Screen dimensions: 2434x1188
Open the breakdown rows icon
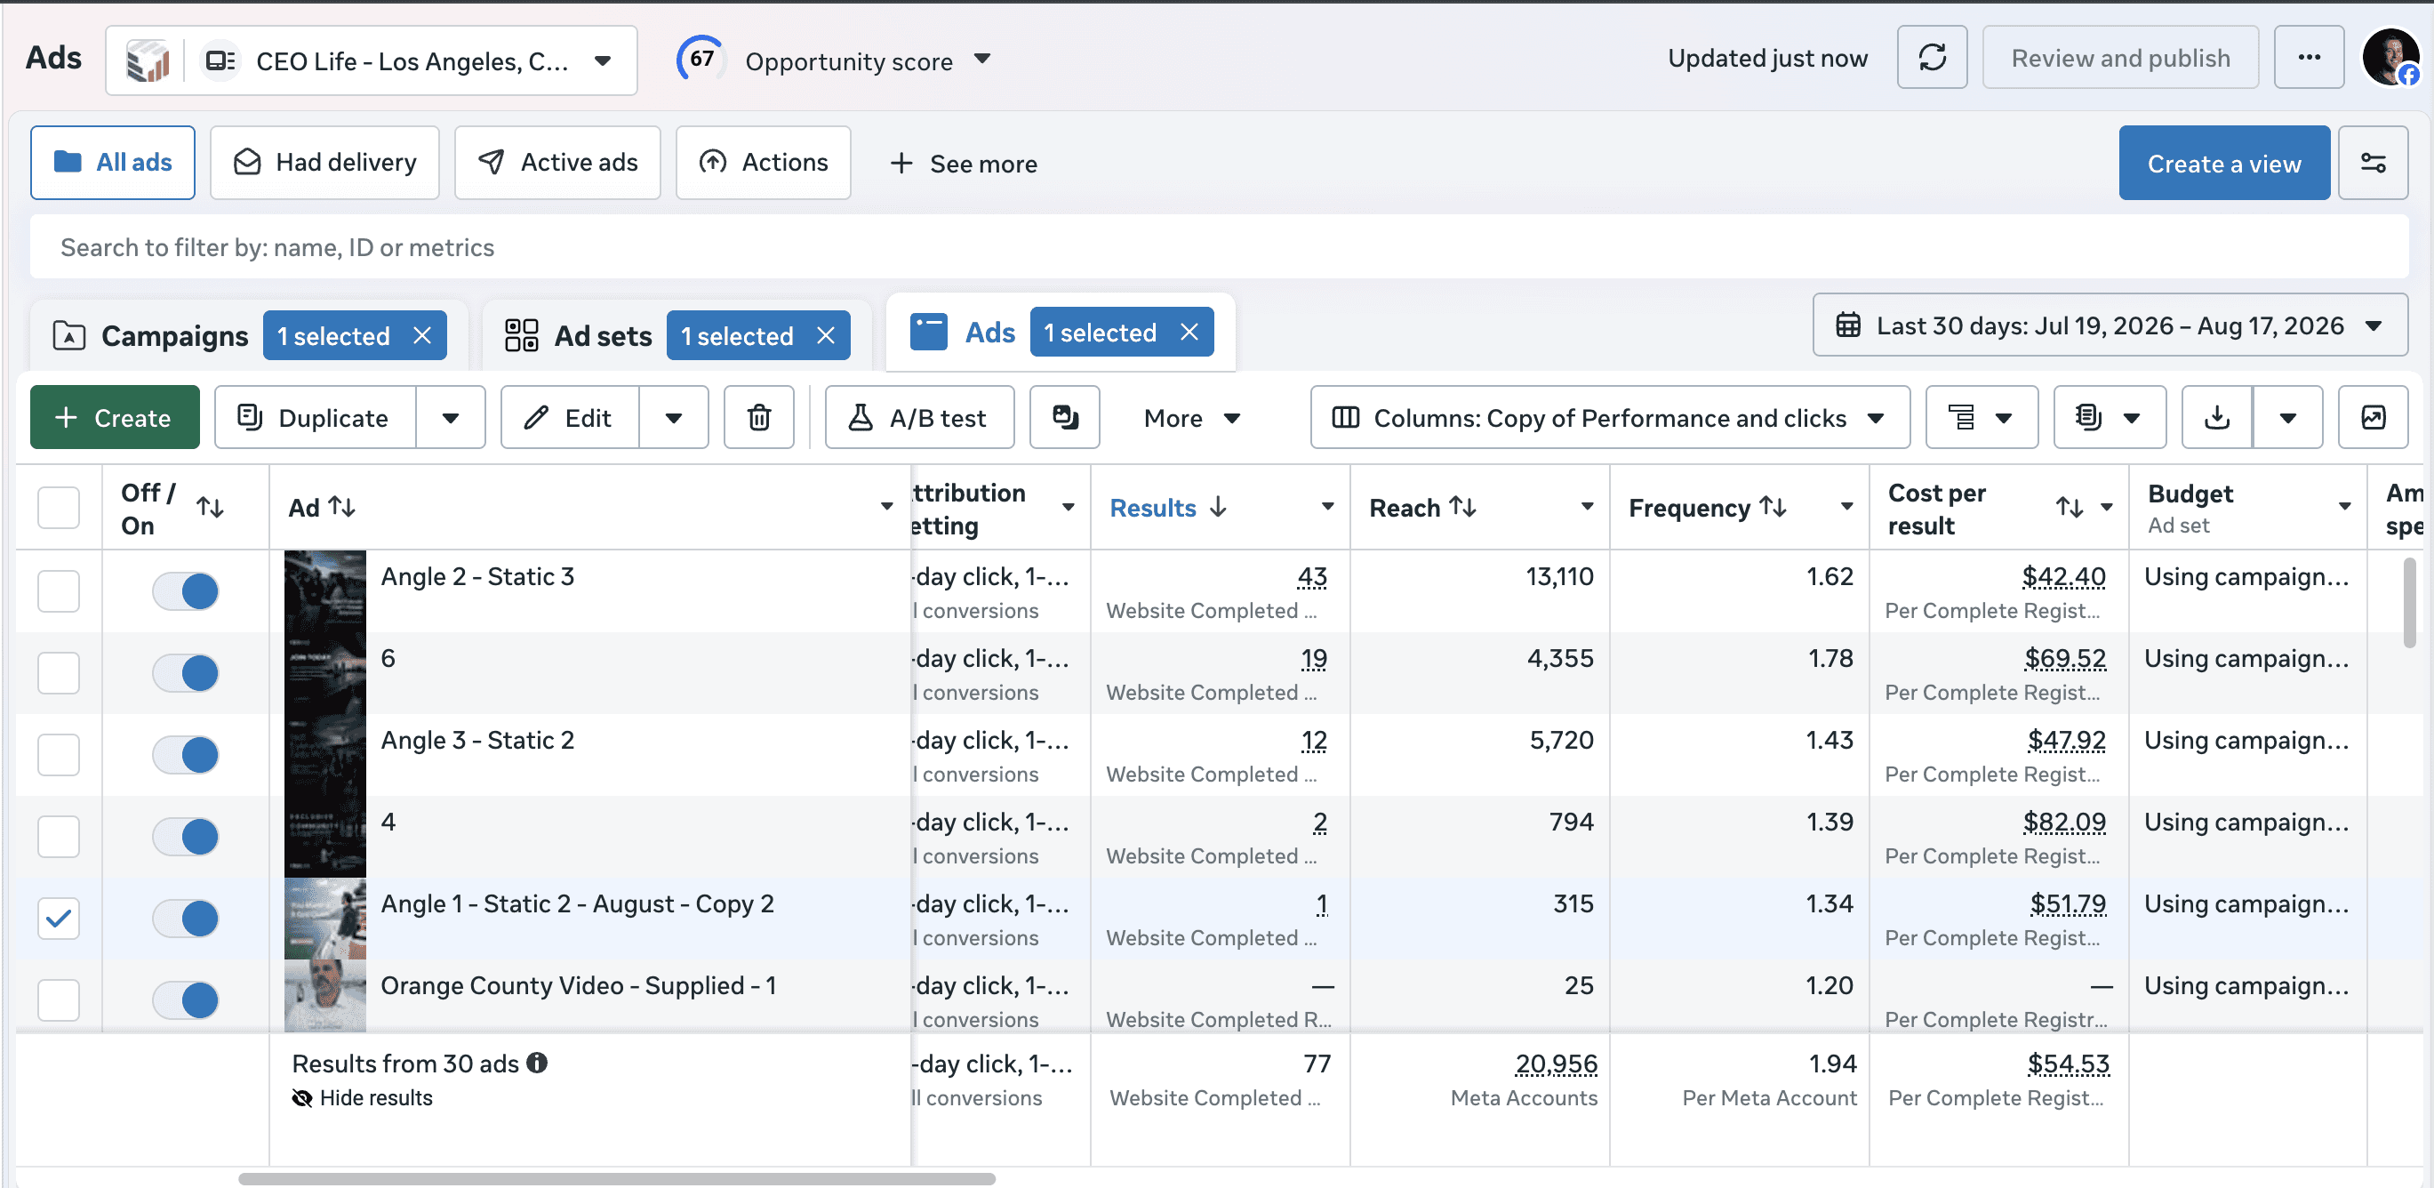(1982, 417)
